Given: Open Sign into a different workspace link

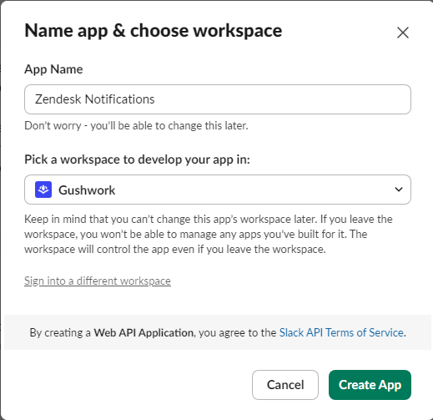Looking at the screenshot, I should [x=98, y=281].
